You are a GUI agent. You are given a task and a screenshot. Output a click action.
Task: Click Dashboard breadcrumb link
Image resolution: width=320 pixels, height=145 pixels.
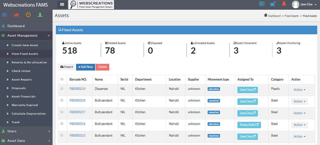pos(274,16)
